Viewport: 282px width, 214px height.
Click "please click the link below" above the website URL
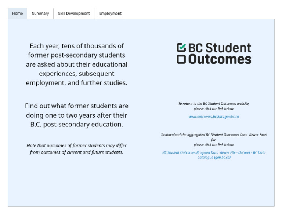click(x=214, y=109)
